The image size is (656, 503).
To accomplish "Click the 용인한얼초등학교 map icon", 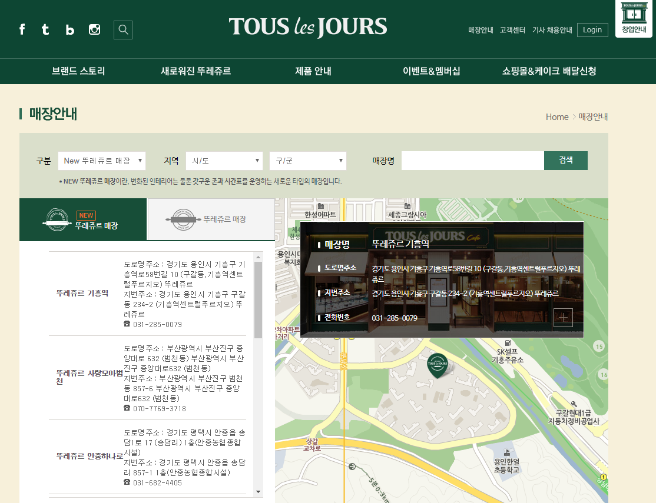I will tap(507, 452).
